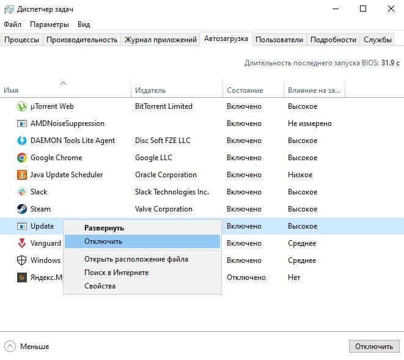Image resolution: width=404 pixels, height=360 pixels.
Task: Sort by the Влияние на за... column header
Action: pos(314,89)
